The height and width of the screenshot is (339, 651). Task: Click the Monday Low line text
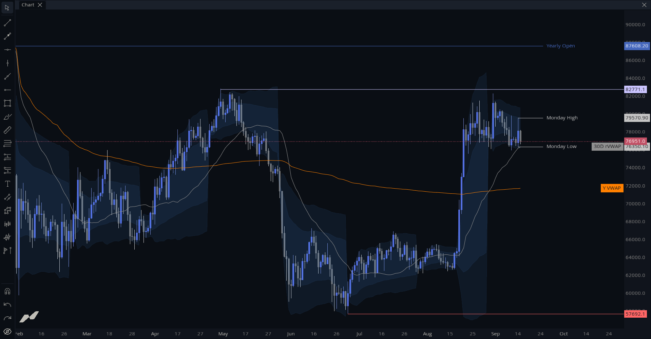[x=561, y=146]
